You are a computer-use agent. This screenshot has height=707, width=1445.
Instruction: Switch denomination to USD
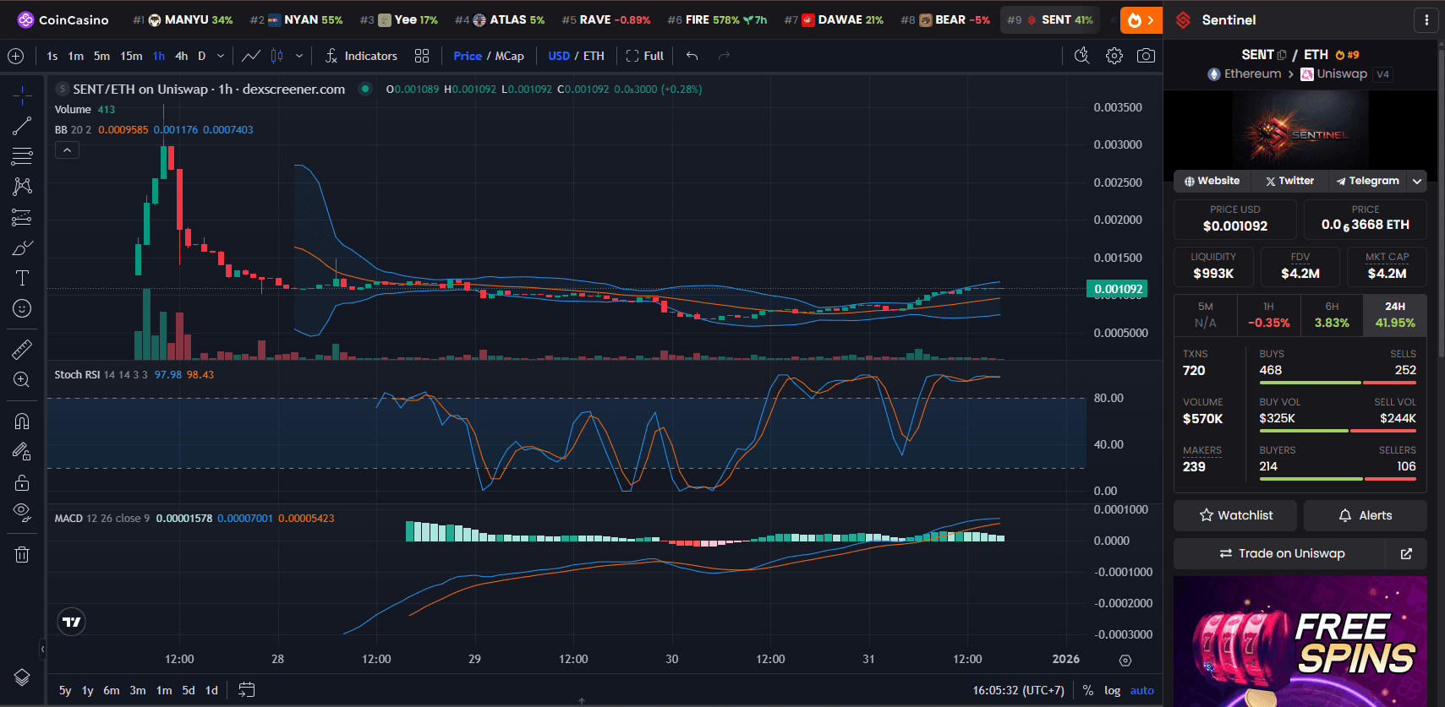click(x=559, y=56)
